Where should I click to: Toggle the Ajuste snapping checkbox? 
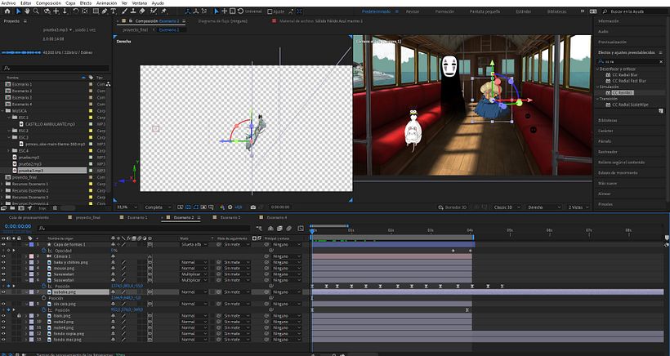point(270,11)
